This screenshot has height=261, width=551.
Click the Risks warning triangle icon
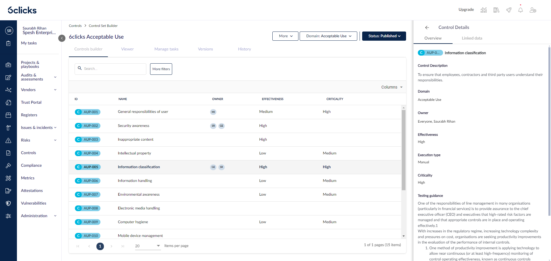click(x=8, y=140)
